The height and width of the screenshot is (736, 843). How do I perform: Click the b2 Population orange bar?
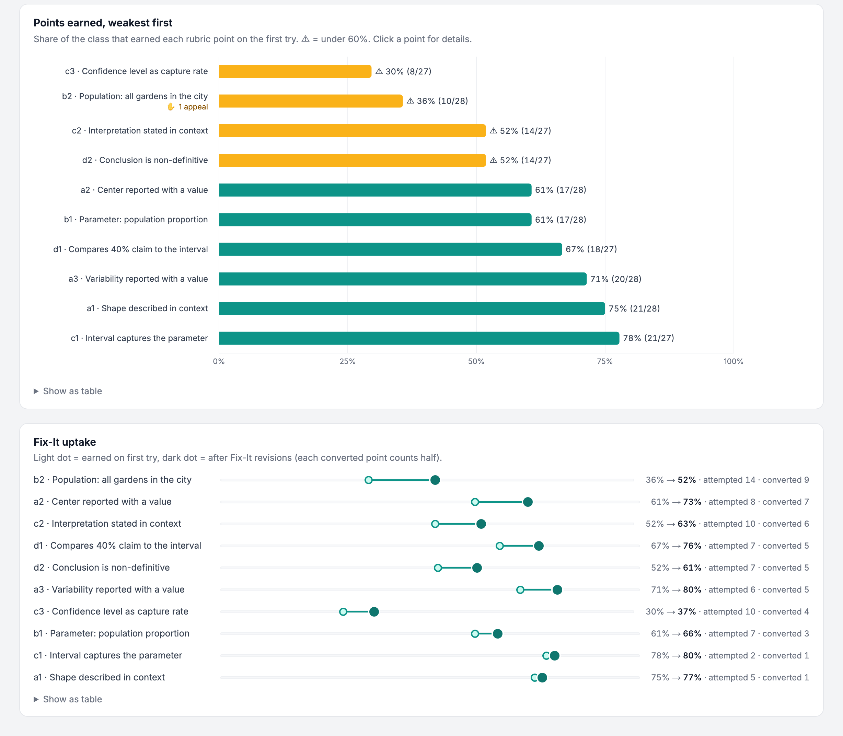311,101
